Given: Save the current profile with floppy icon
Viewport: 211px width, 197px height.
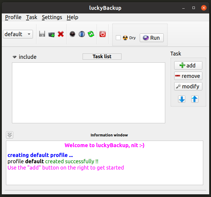Looking at the screenshot, I should click(x=42, y=34).
